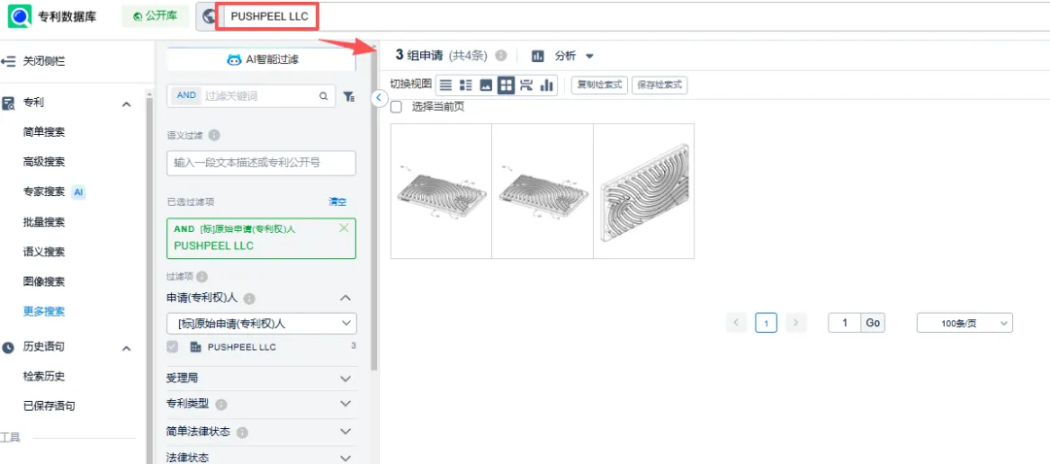Open the [标]原始申请(专利权)人 dropdown

coord(262,323)
